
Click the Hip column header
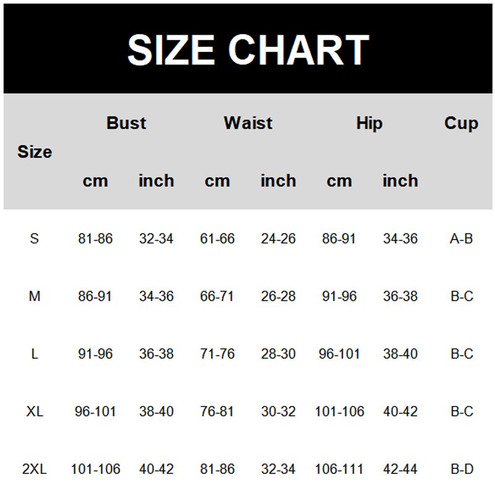tap(369, 123)
